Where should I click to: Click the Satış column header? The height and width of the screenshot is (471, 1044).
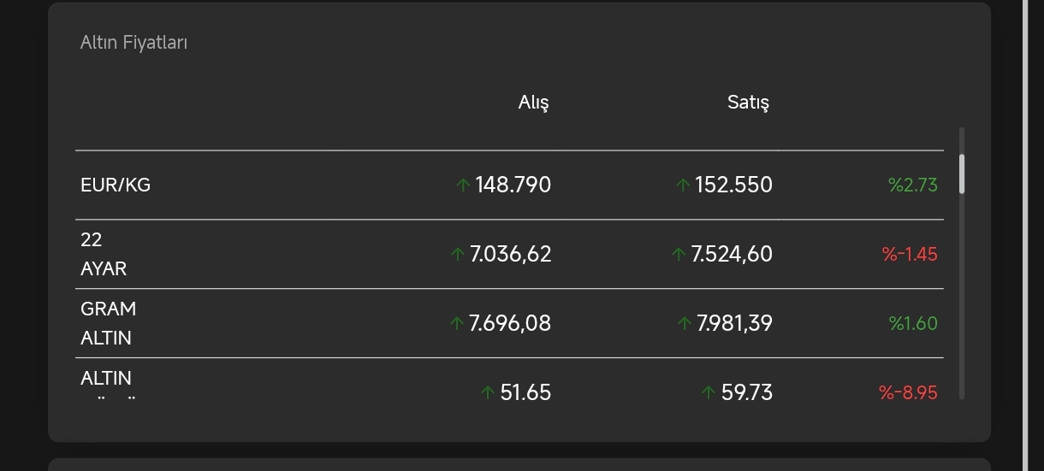click(748, 103)
